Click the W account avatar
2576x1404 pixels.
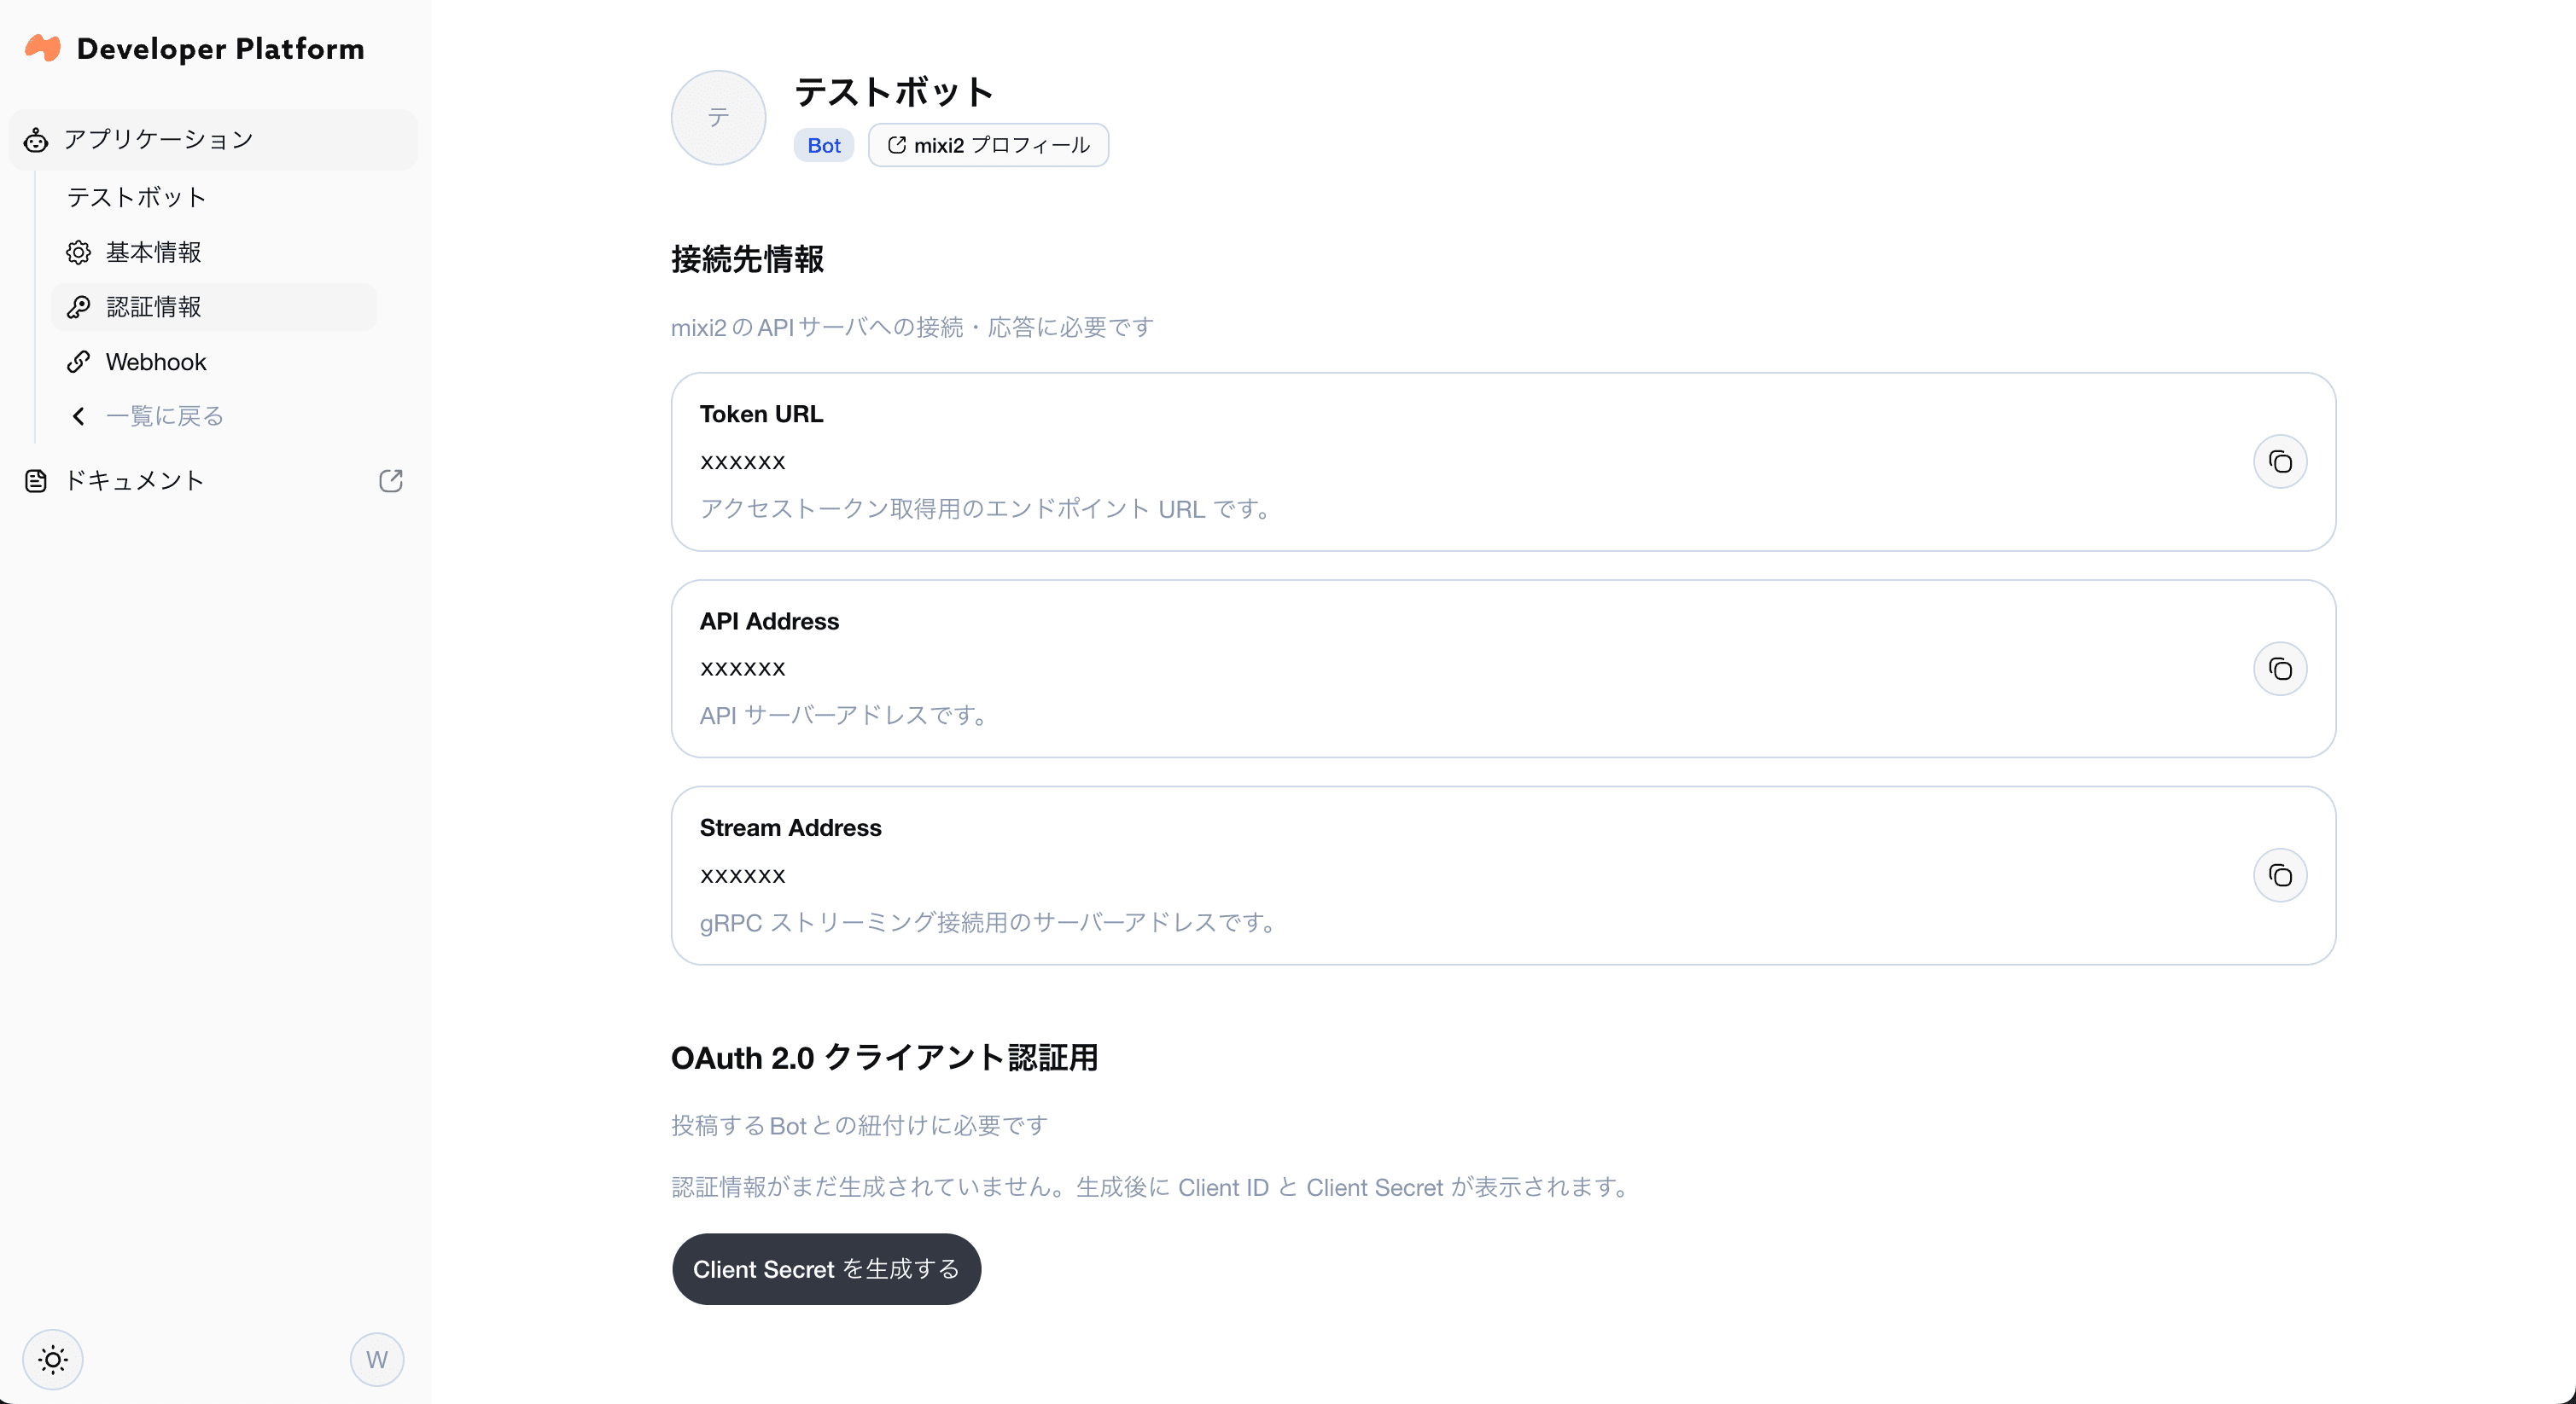[x=376, y=1359]
